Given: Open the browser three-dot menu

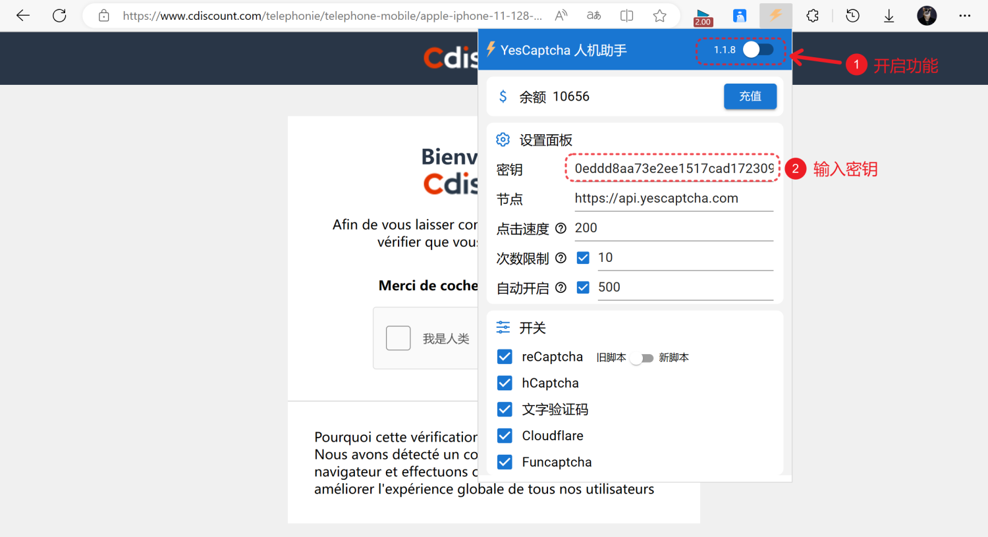Looking at the screenshot, I should coord(965,16).
